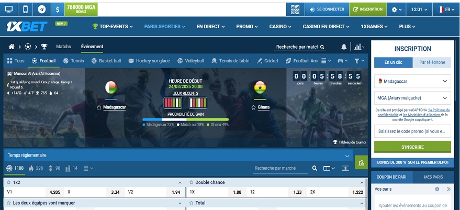Click the notification bell icon
Screen dimensions: 460x210
[344, 47]
